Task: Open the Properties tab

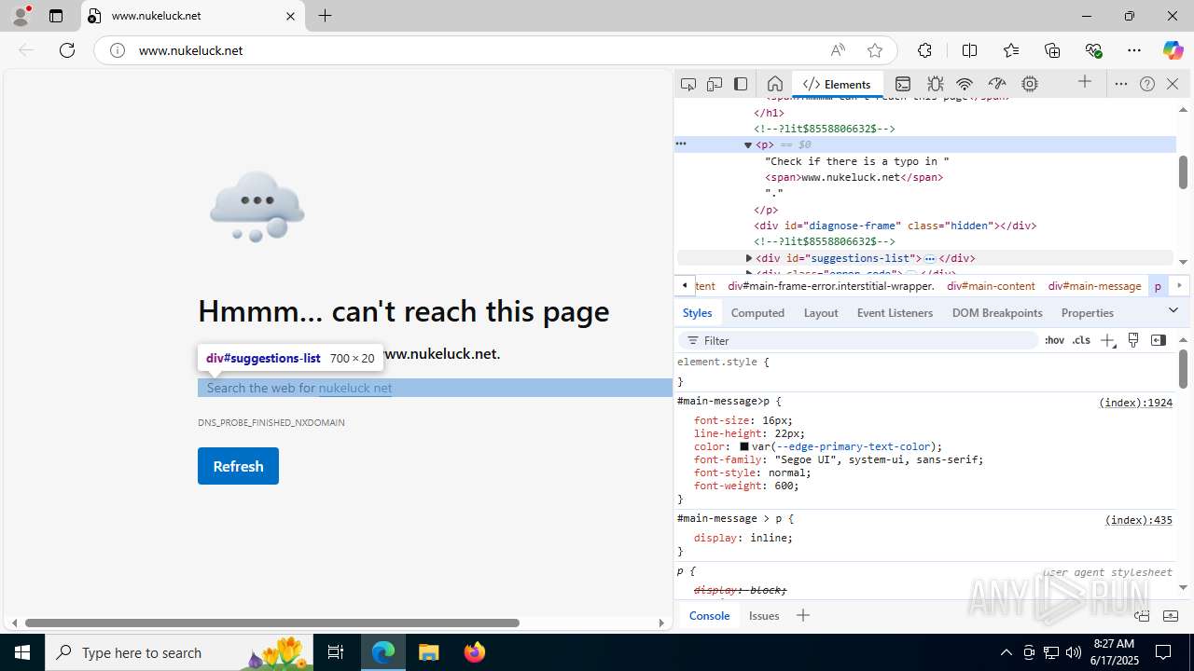Action: (1087, 313)
